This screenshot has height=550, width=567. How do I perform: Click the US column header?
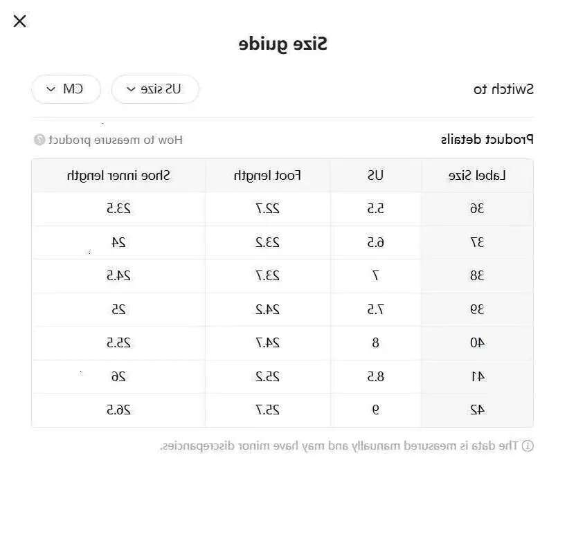[x=375, y=176]
